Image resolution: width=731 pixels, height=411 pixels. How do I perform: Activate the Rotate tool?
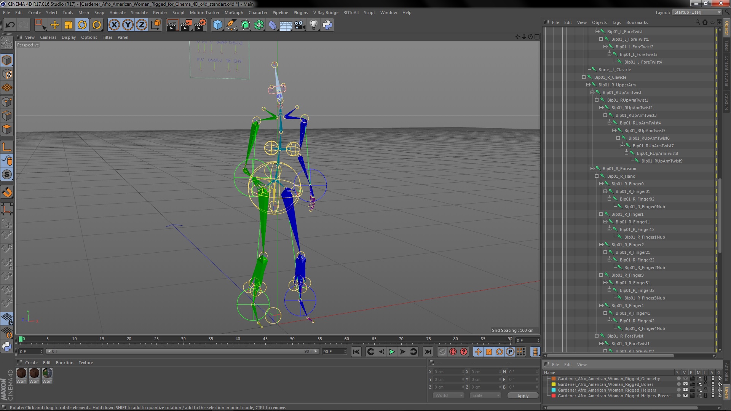tap(82, 25)
